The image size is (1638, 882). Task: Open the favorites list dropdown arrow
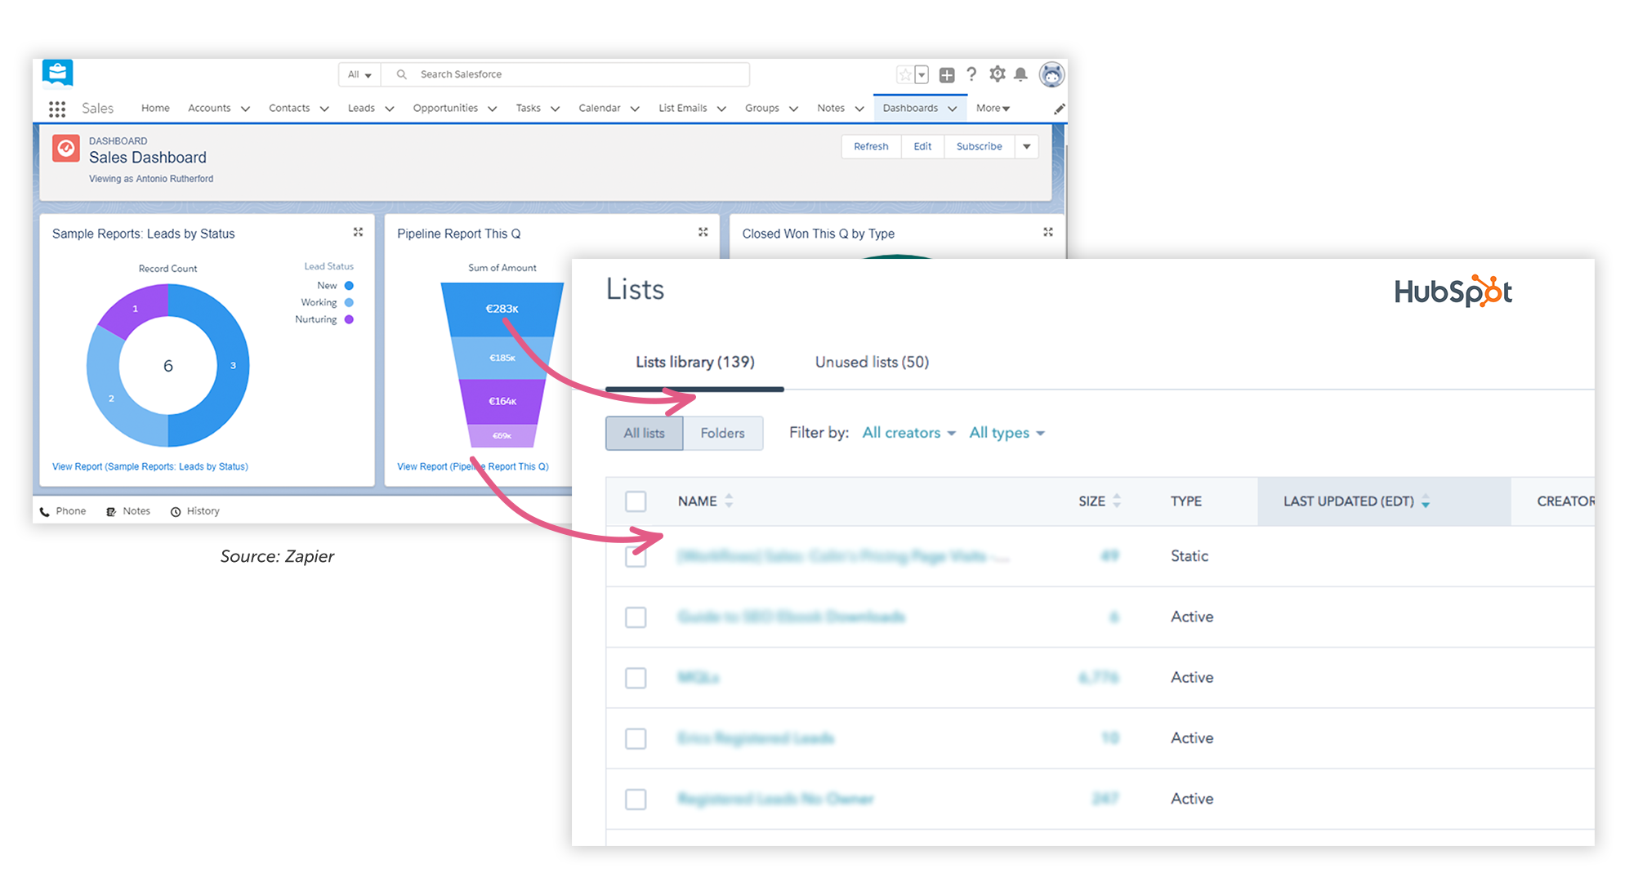click(x=922, y=75)
